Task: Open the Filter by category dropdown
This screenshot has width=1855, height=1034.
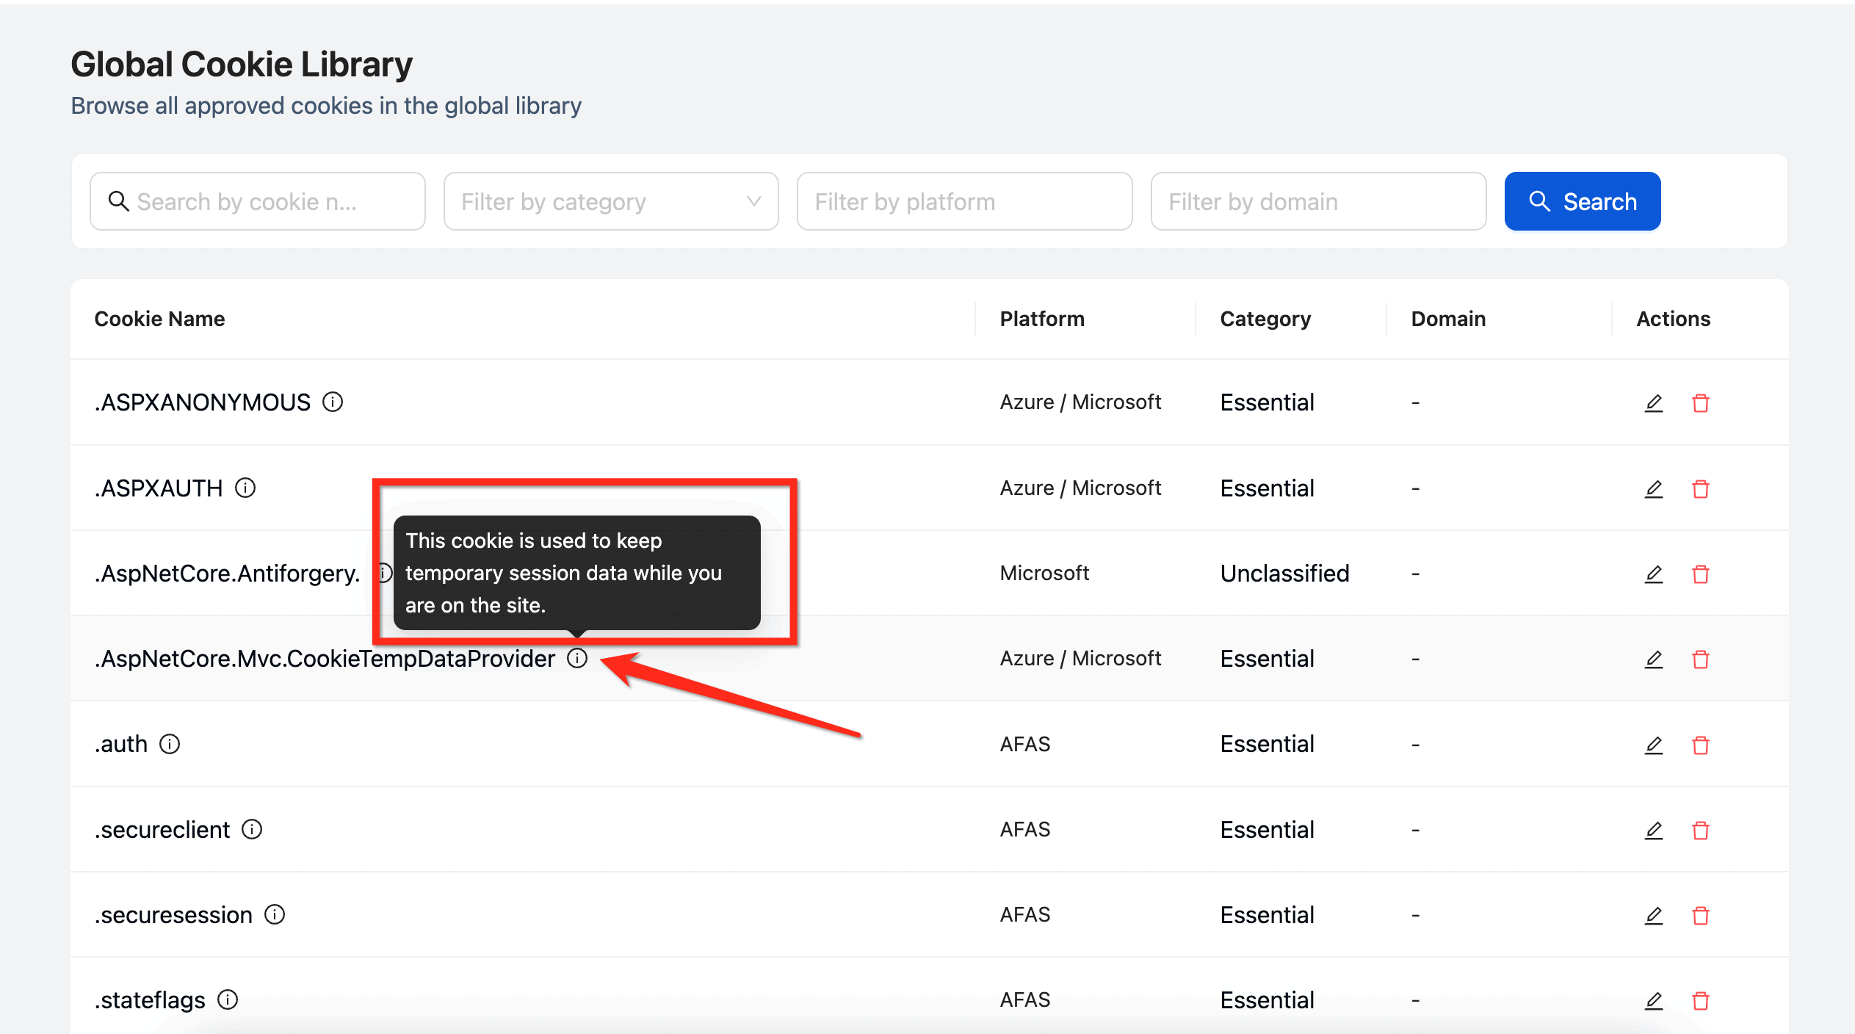Action: (x=610, y=201)
